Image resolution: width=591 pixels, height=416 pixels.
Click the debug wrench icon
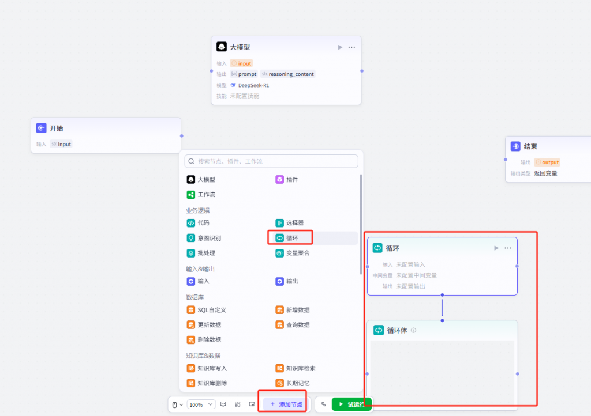323,404
